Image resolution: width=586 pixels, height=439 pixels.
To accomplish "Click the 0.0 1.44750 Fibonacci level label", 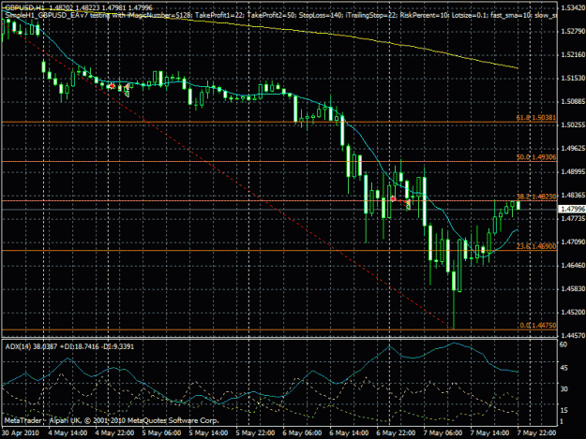I will (538, 325).
